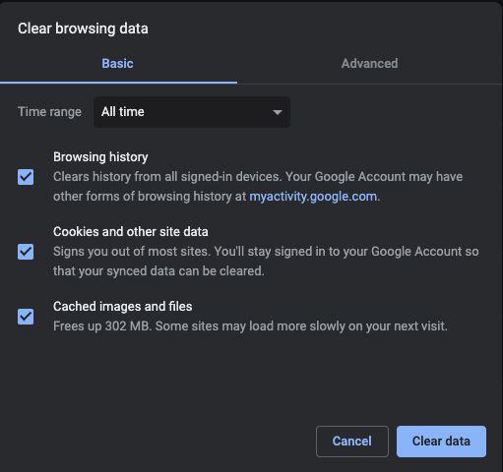Viewport: 503px width, 472px height.
Task: Uncheck the Browsing history checkbox
Action: [x=26, y=177]
